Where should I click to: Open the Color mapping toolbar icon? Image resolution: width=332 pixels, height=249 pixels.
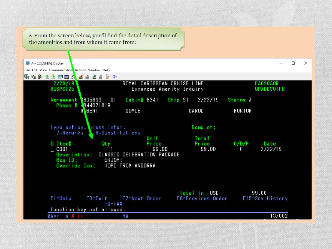point(66,76)
